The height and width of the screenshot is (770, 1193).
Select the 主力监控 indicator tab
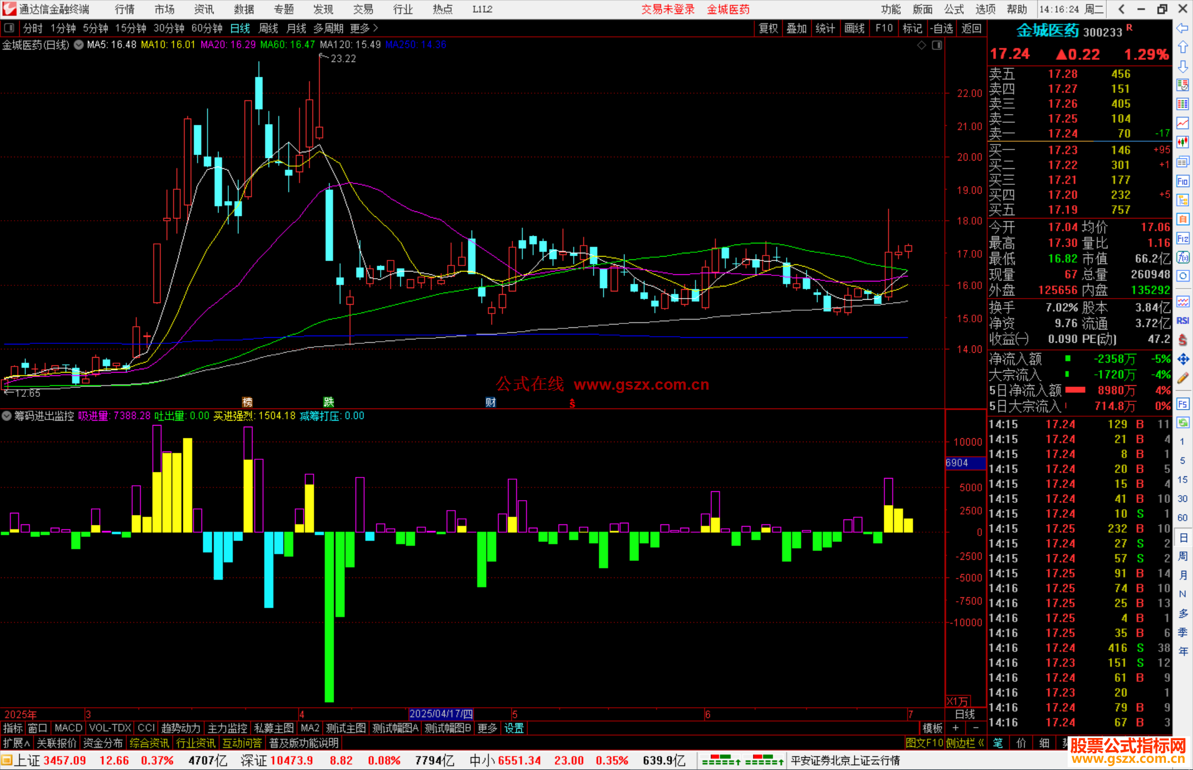(227, 728)
